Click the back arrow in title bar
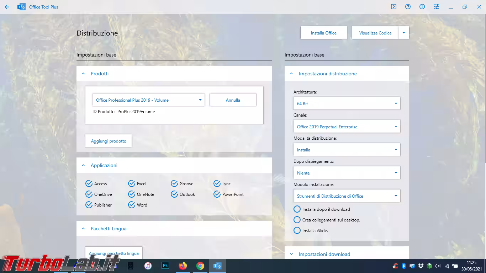This screenshot has width=486, height=273. pyautogui.click(x=7, y=7)
